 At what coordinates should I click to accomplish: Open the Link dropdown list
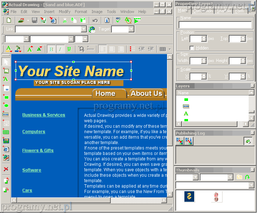pyautogui.click(x=84, y=29)
